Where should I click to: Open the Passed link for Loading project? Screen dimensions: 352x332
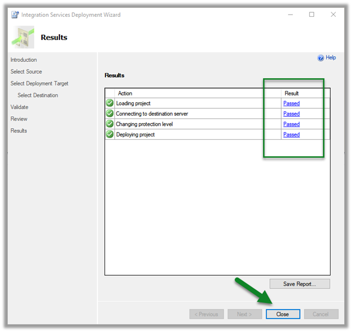291,103
